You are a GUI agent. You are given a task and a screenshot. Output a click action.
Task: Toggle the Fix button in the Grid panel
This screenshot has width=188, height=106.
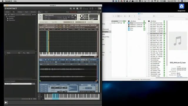pos(89,85)
